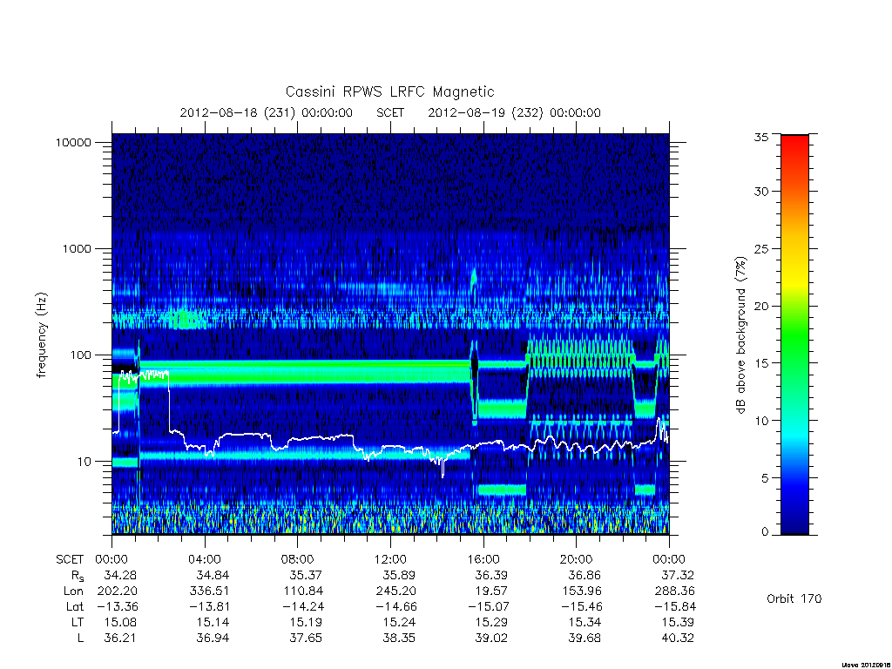This screenshot has height=669, width=892.
Task: Click the 1000 frequency tick label
Action: pos(77,248)
